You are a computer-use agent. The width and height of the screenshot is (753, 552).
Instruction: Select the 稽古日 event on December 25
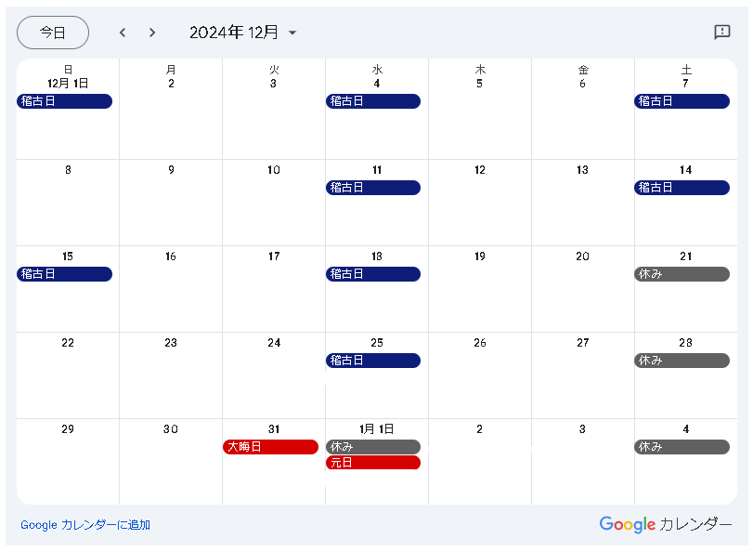click(x=372, y=361)
